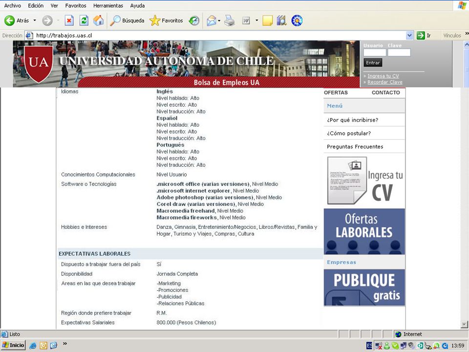469x352 pixels.
Task: Click the Usuario input field
Action: 375,53
